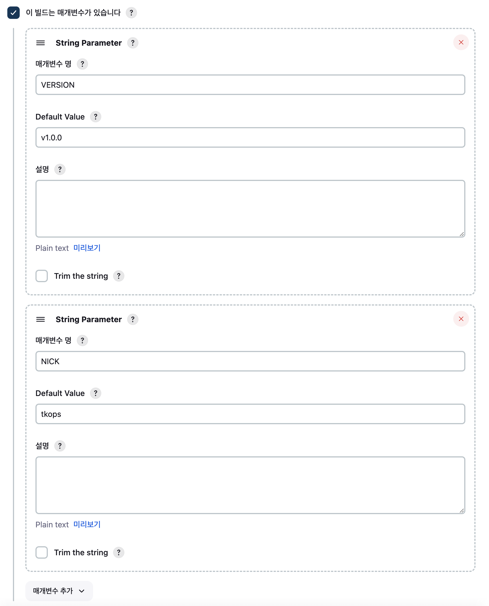Uncheck 이 빌드는 매개변수가 있습니다 checkbox
The image size is (489, 606).
pos(14,13)
